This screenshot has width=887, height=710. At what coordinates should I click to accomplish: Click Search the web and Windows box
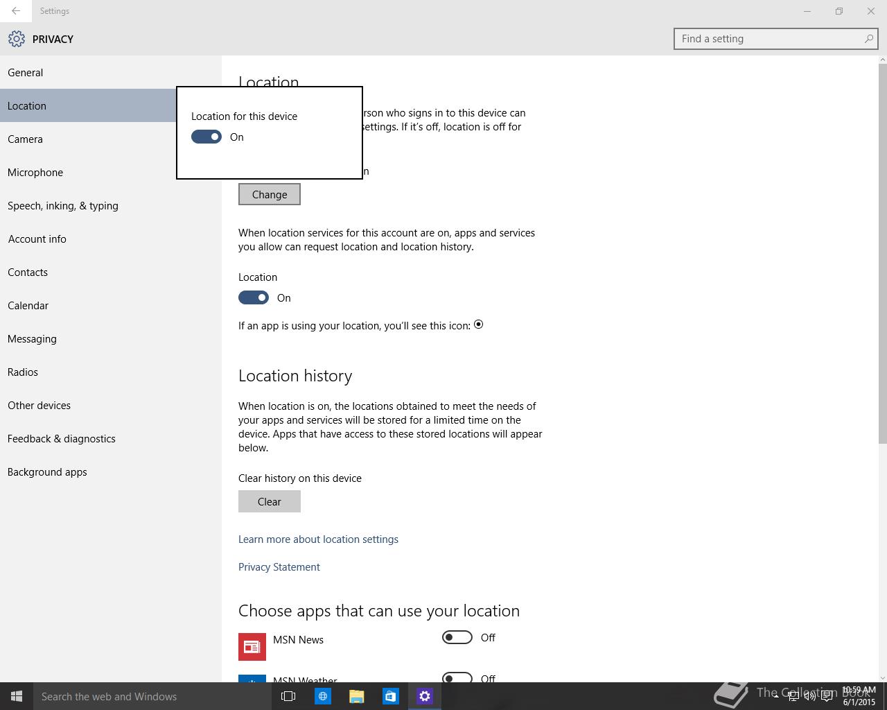[151, 696]
